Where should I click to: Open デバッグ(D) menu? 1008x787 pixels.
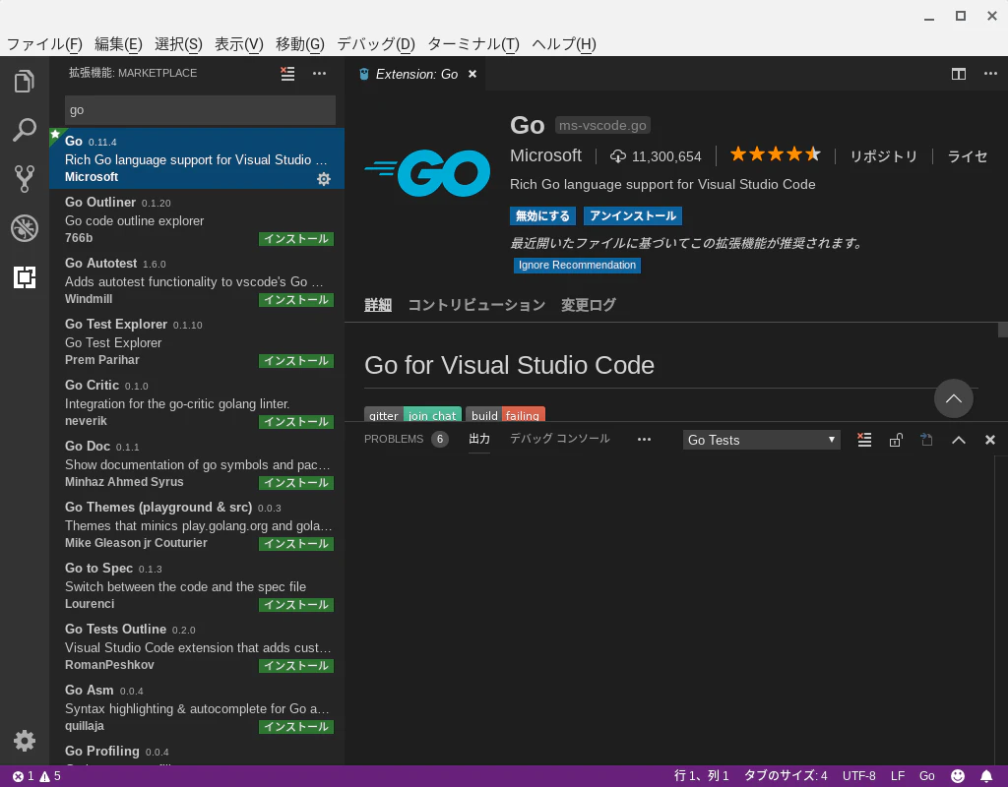[x=376, y=43]
